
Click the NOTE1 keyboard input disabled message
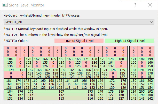[x=56, y=29]
